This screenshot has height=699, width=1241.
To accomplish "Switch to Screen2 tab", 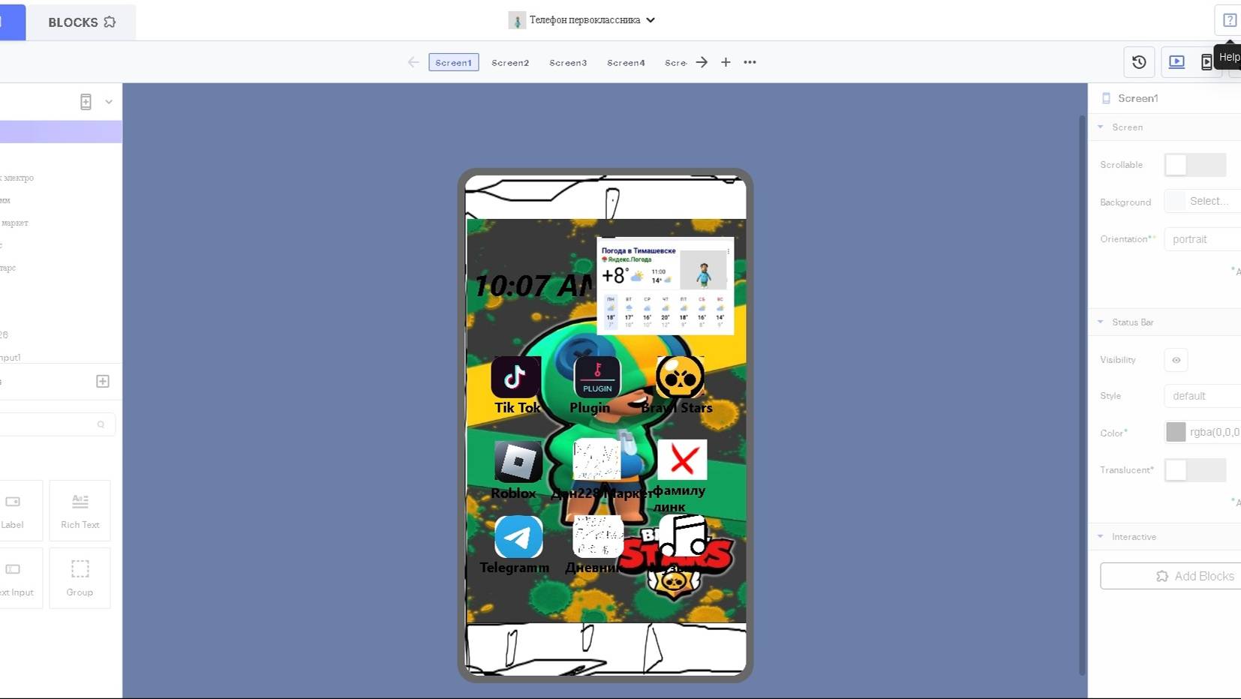I will pyautogui.click(x=510, y=62).
